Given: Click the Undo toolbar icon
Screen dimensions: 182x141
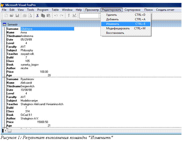Looking at the screenshot, I should pyautogui.click(x=56, y=15).
